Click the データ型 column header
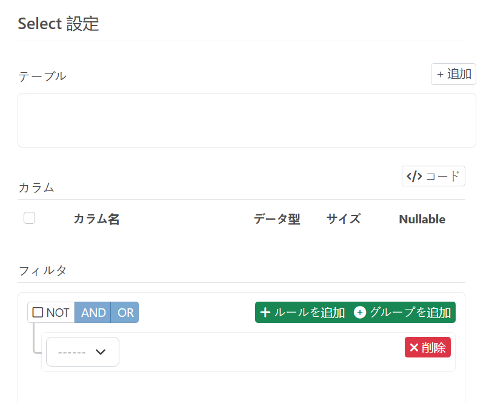 coord(277,219)
